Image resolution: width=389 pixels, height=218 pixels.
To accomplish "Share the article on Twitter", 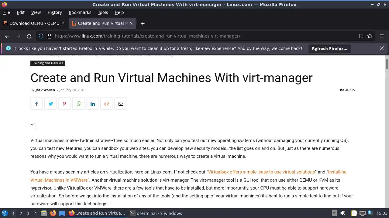I will click(x=50, y=104).
